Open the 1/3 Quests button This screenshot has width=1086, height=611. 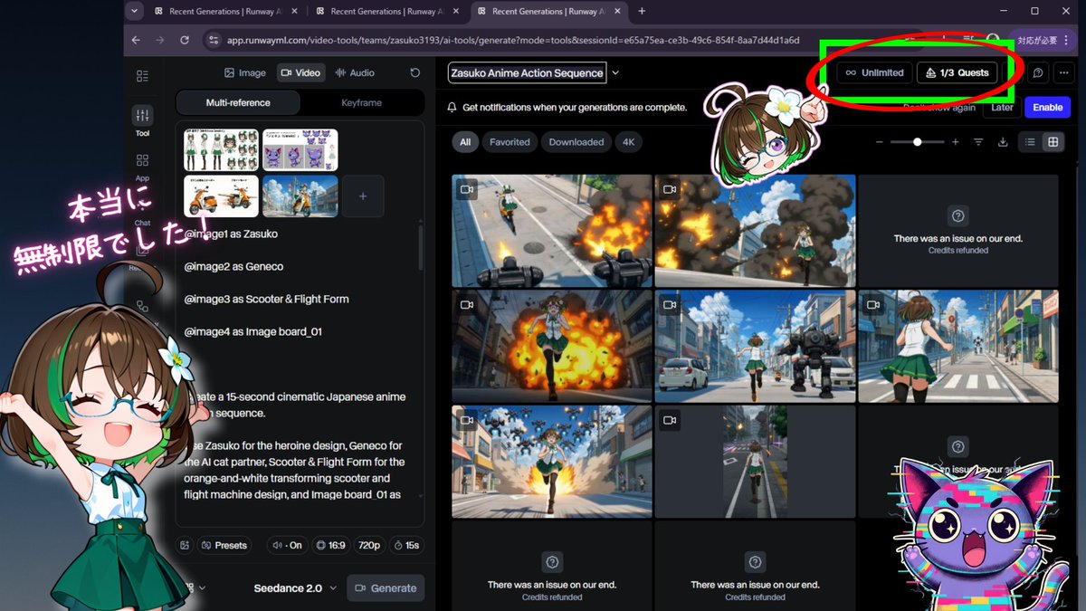[x=957, y=72]
